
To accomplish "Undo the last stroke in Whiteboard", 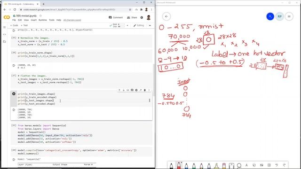I will pyautogui.click(x=277, y=165).
